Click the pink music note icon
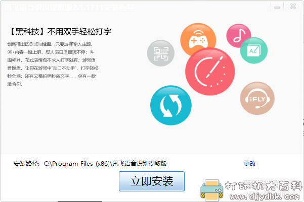Viewport: 304px width, 202px height. 239,36
